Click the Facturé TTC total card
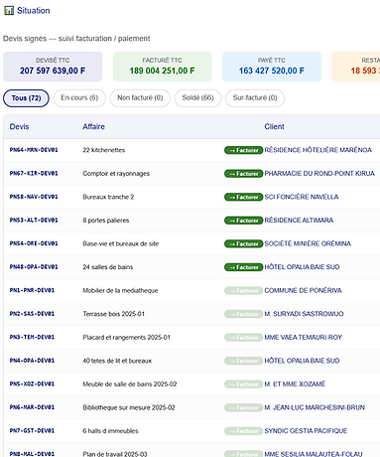This screenshot has height=457, width=380. (162, 67)
